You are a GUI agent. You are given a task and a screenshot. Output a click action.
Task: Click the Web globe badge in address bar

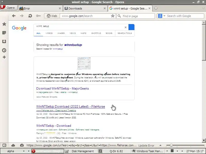click(52, 16)
